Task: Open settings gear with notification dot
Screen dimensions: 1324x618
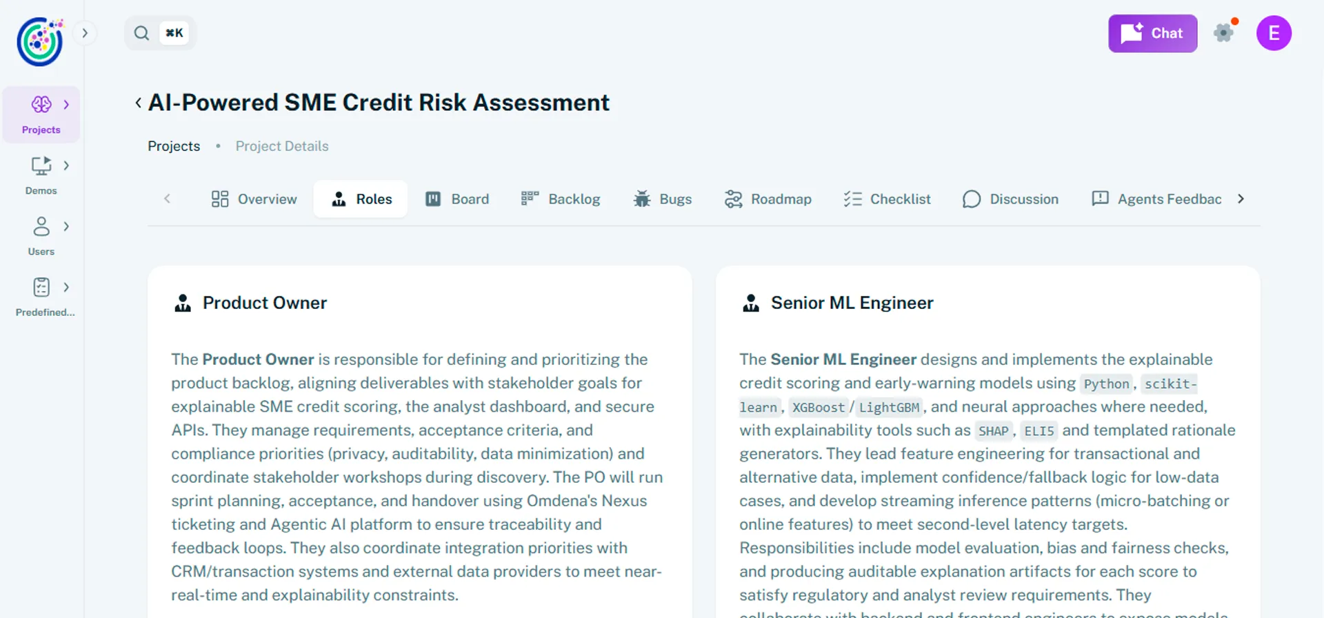Action: [1224, 33]
